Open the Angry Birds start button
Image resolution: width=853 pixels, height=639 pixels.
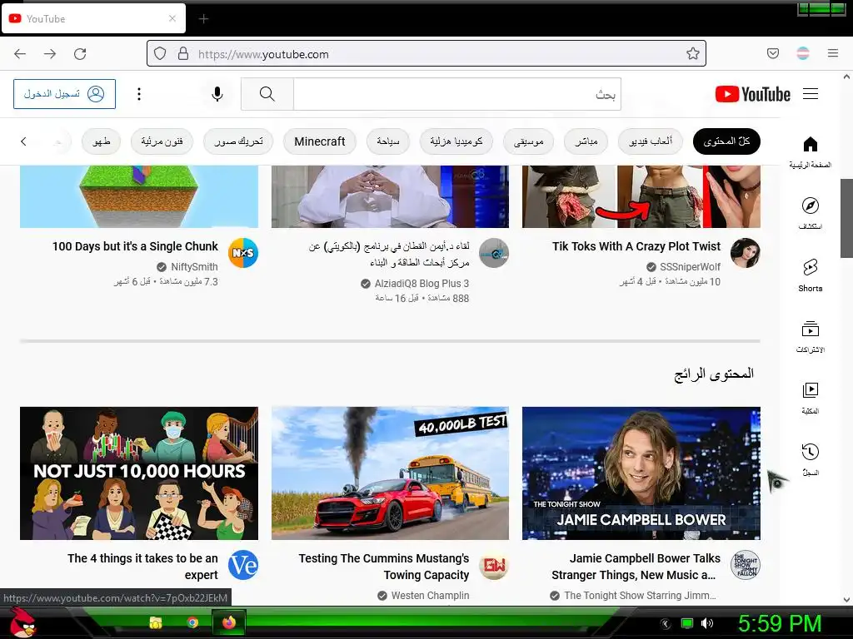[x=22, y=622]
